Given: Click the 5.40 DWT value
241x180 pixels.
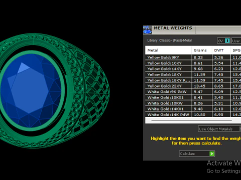Looking at the screenshot, I should [219, 97].
